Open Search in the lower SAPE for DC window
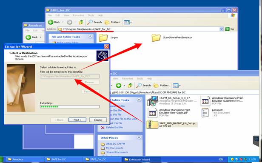Viewport: 262px width, 163px height. (143, 86)
